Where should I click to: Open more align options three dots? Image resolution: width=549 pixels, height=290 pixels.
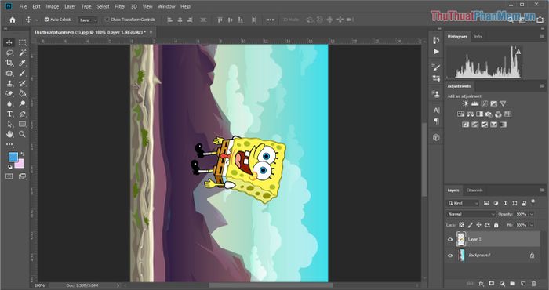[x=271, y=20]
